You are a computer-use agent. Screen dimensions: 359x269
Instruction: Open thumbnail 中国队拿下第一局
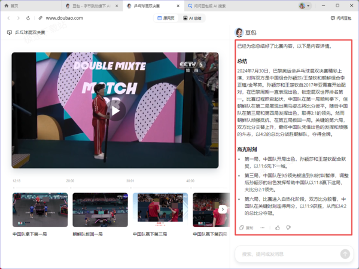point(40,210)
